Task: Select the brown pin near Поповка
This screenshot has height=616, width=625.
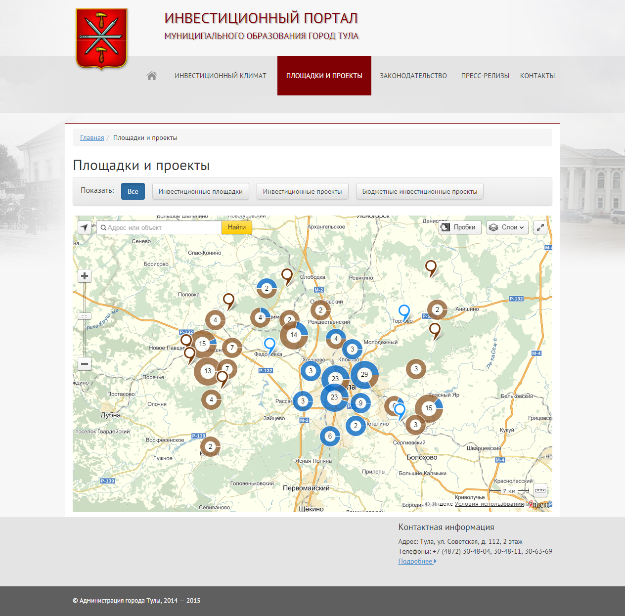Action: [x=228, y=300]
